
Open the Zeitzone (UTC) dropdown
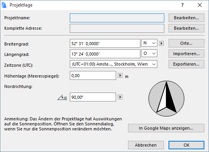click(x=113, y=64)
